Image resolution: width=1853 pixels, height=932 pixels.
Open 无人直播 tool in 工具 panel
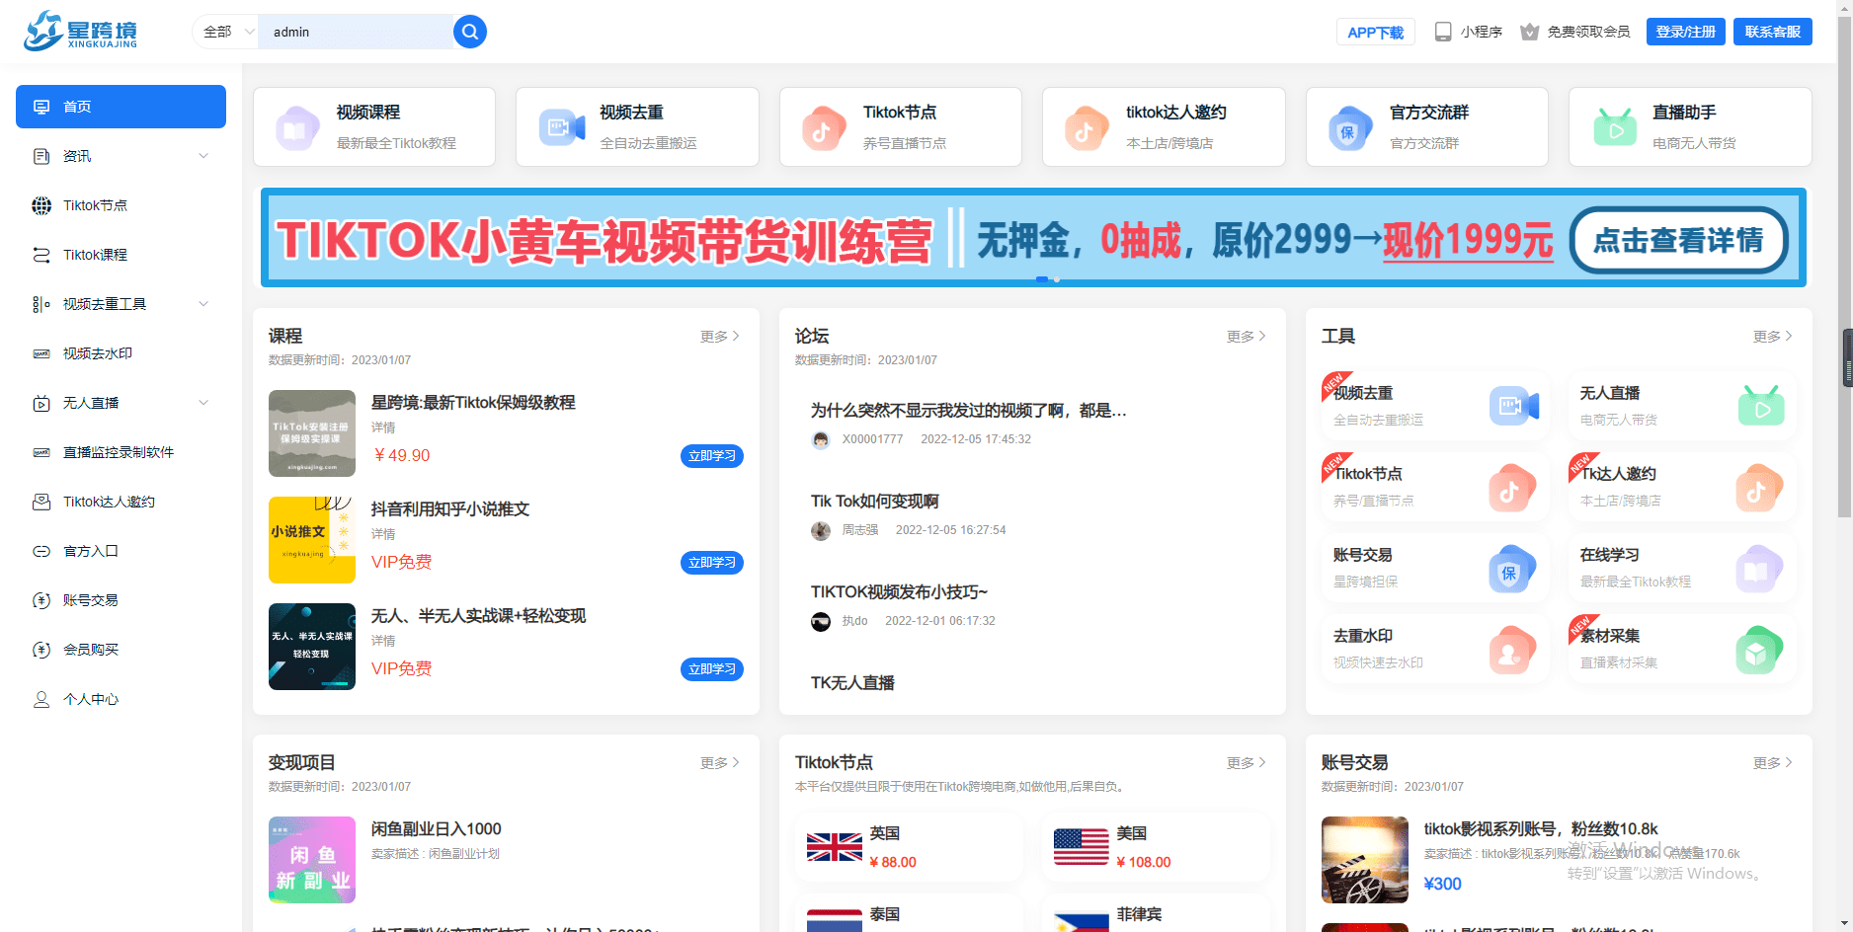click(1682, 406)
